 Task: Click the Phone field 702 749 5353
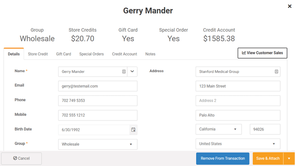coord(98,101)
